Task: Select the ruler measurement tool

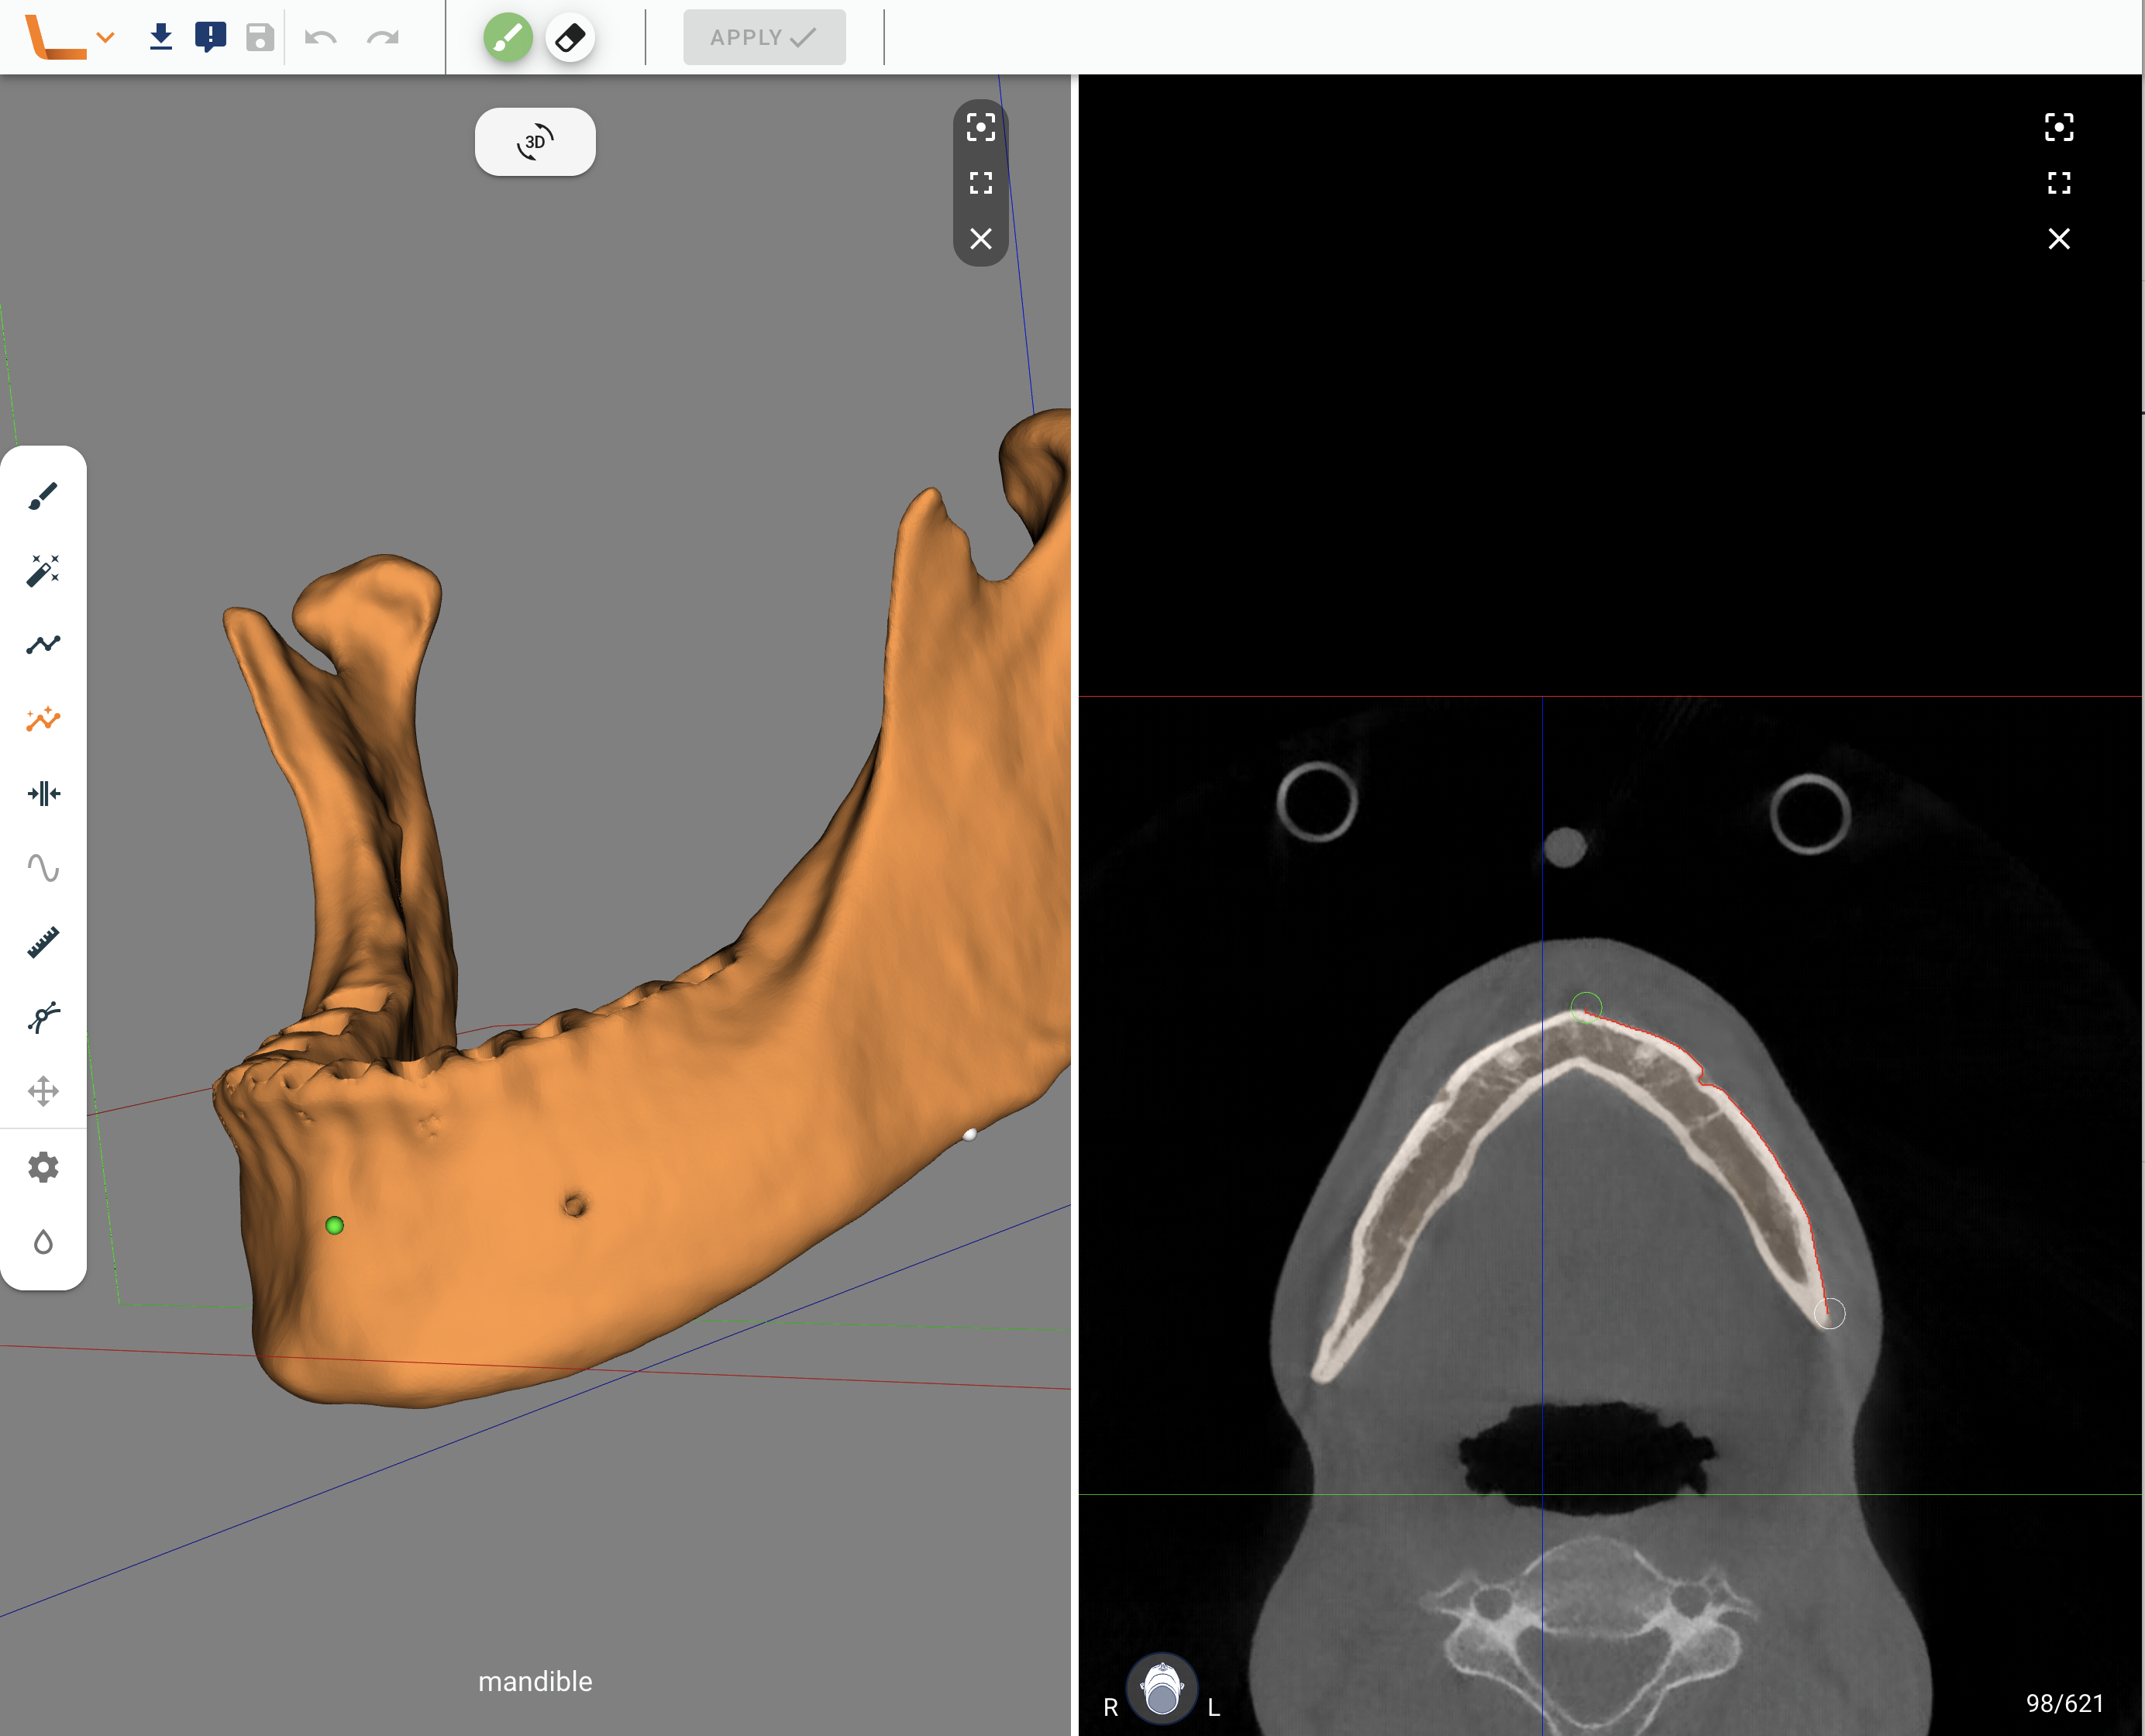Action: (43, 942)
